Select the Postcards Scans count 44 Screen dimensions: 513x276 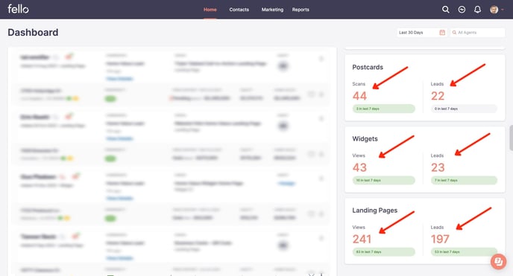click(359, 96)
